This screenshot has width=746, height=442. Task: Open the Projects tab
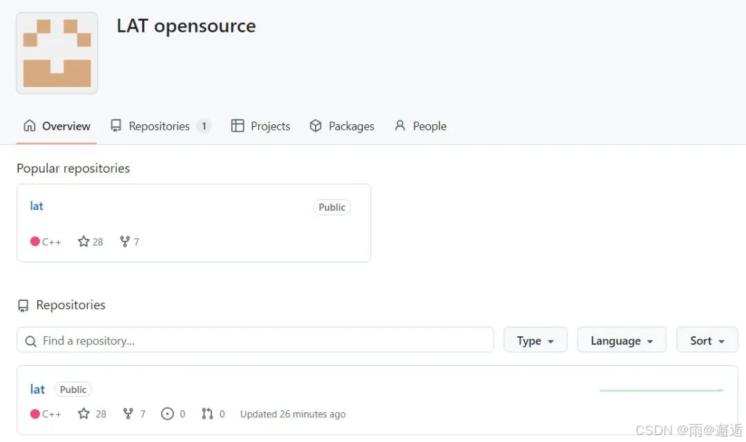tap(260, 126)
